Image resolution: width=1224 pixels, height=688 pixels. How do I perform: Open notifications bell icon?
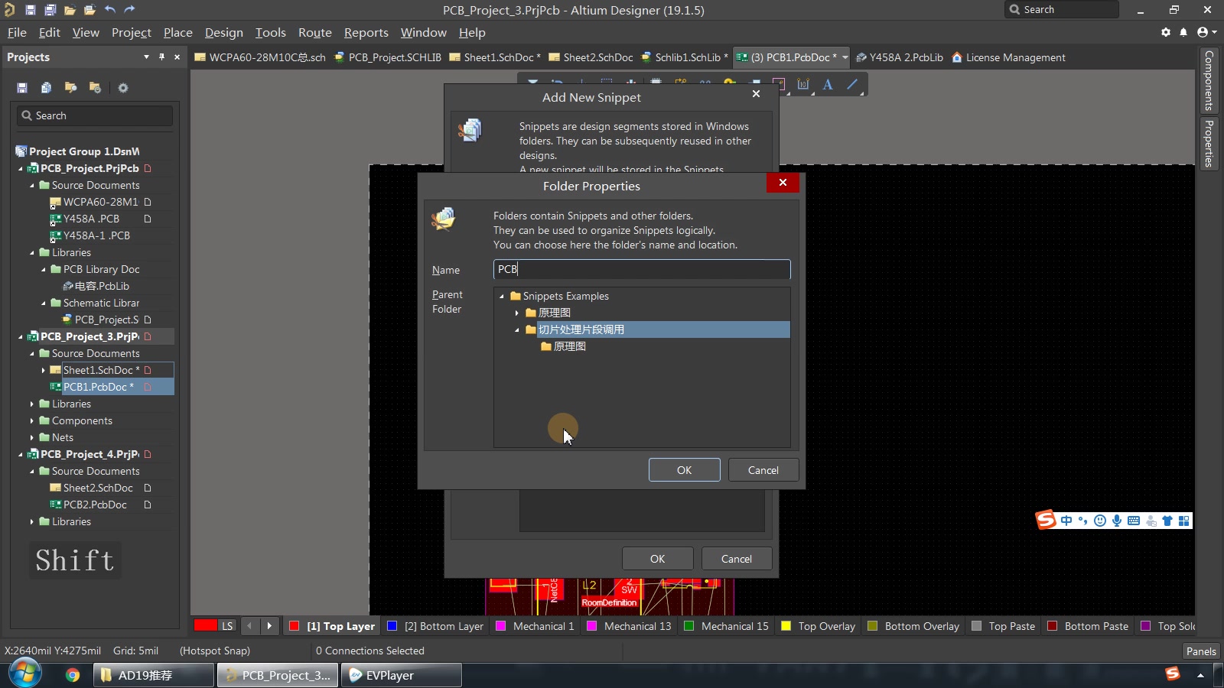(1183, 32)
